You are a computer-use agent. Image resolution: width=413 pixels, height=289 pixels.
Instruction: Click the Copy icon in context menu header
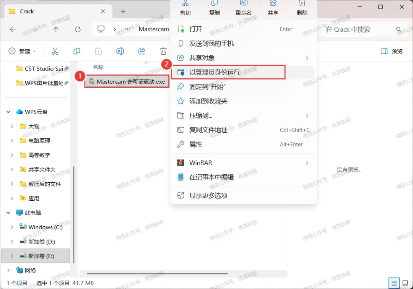tap(215, 3)
